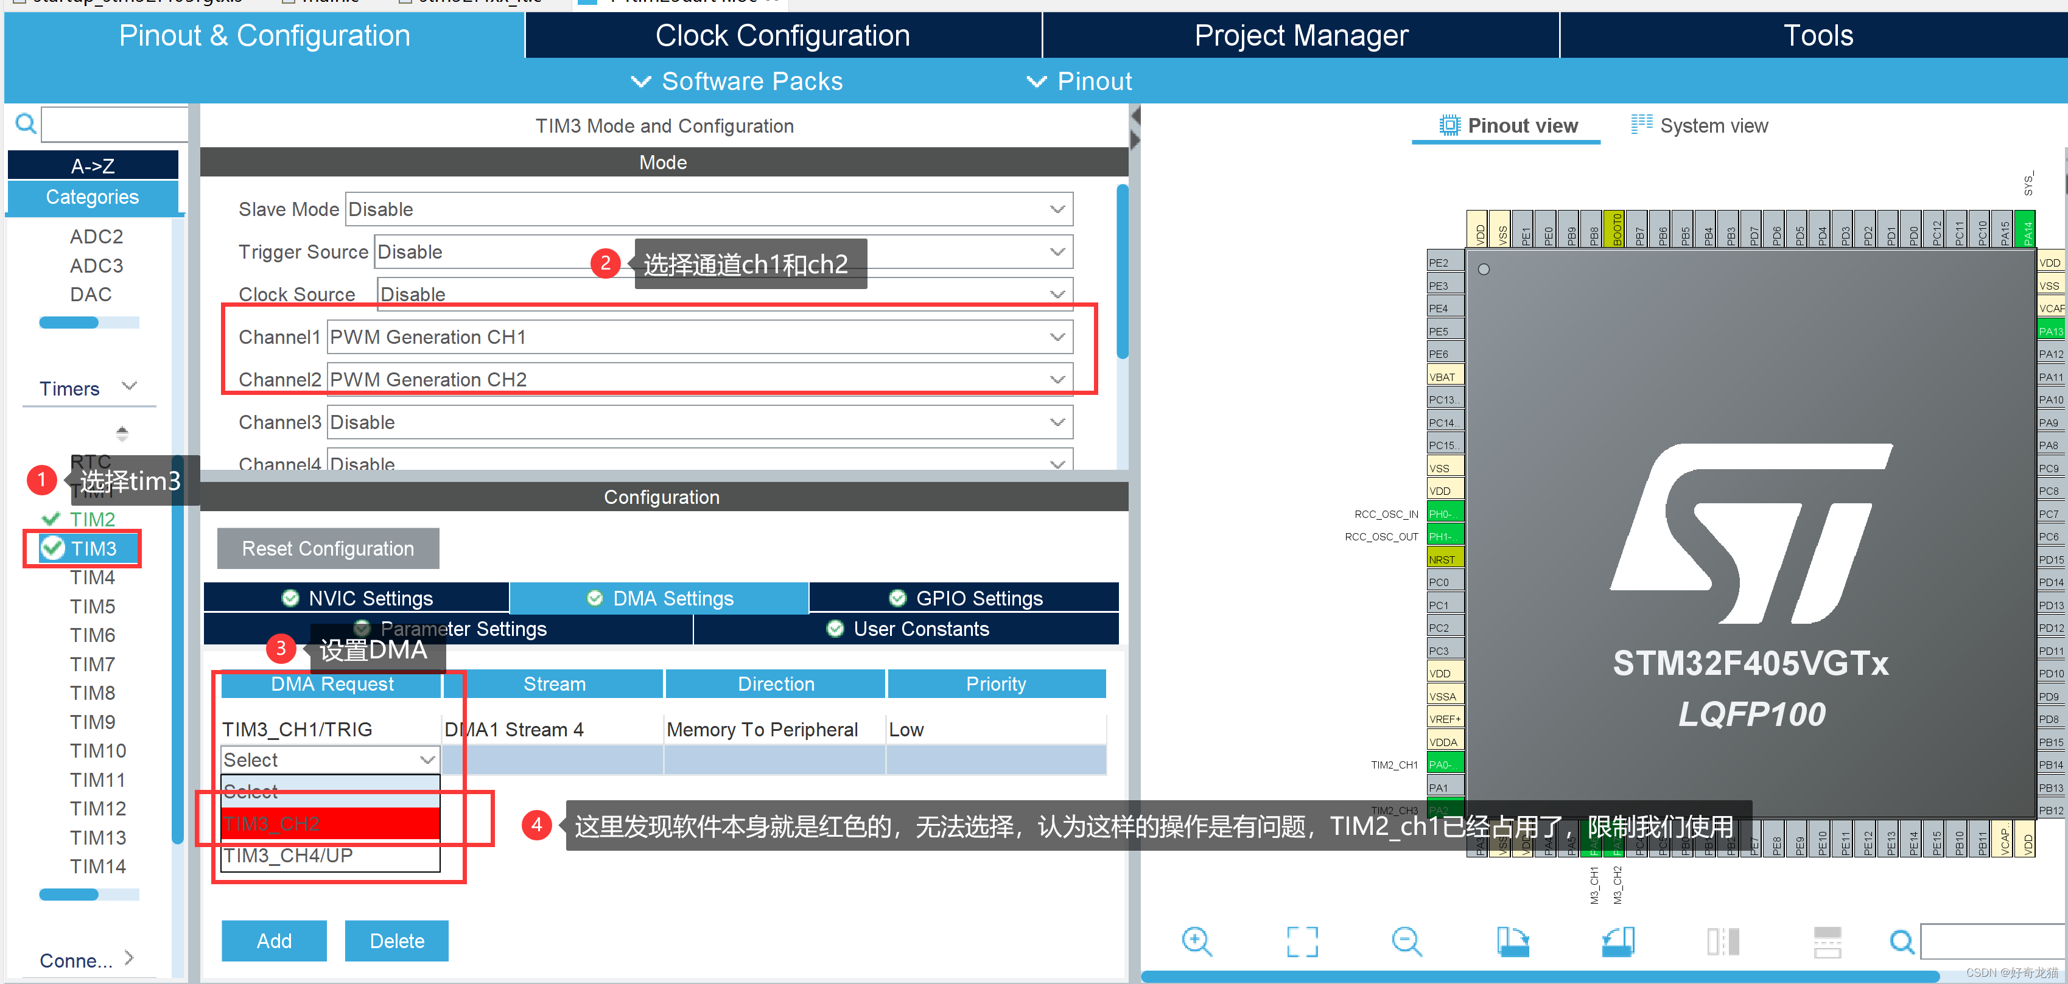Open the Clock Configuration tab
Image resolution: width=2068 pixels, height=984 pixels.
(782, 35)
